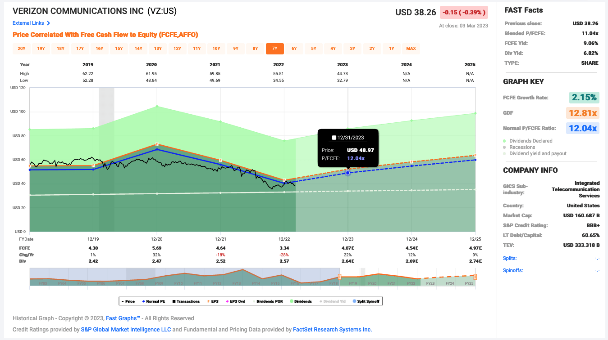Click the Split Spinoff legend icon
This screenshot has width=608, height=340.
click(x=355, y=301)
